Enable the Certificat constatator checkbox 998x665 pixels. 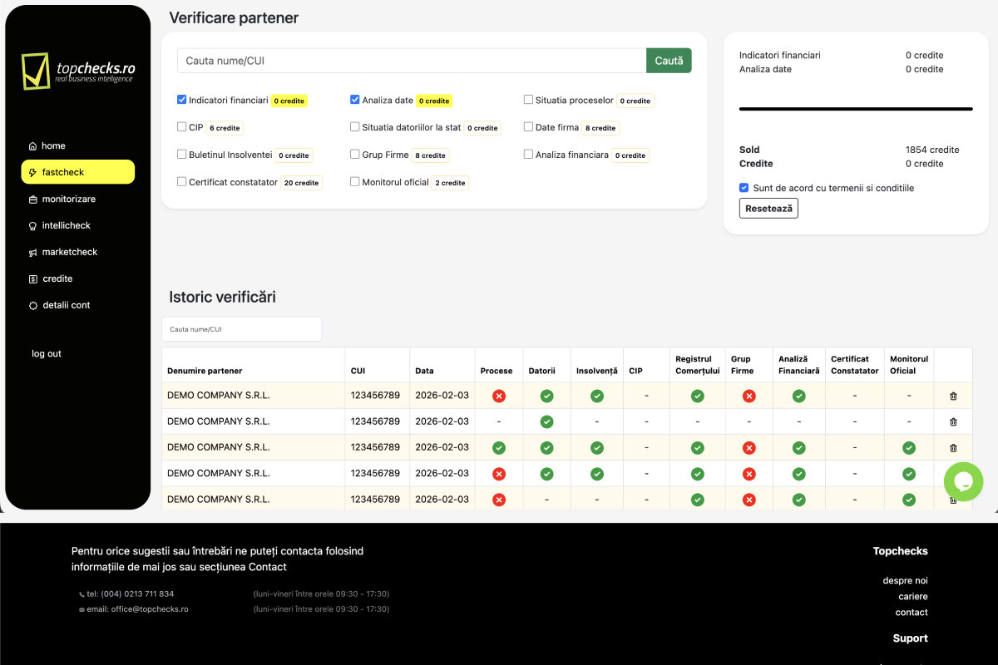click(x=181, y=182)
